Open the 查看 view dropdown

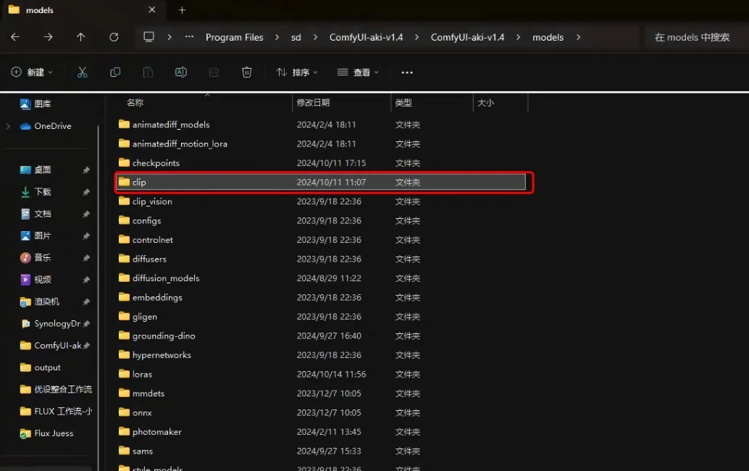(358, 72)
